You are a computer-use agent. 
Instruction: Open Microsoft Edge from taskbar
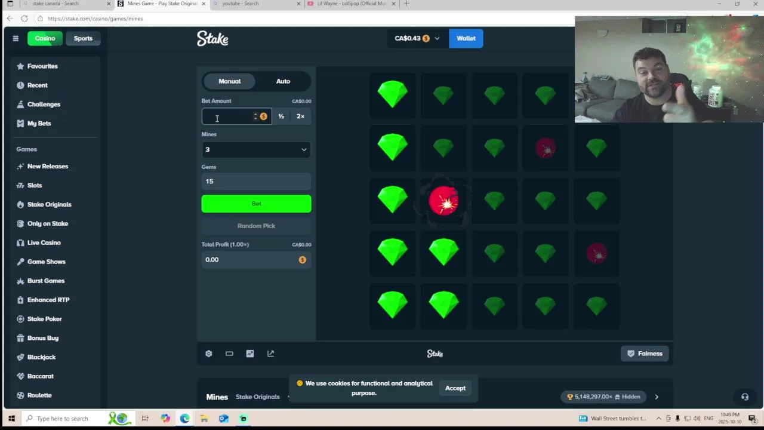click(184, 419)
